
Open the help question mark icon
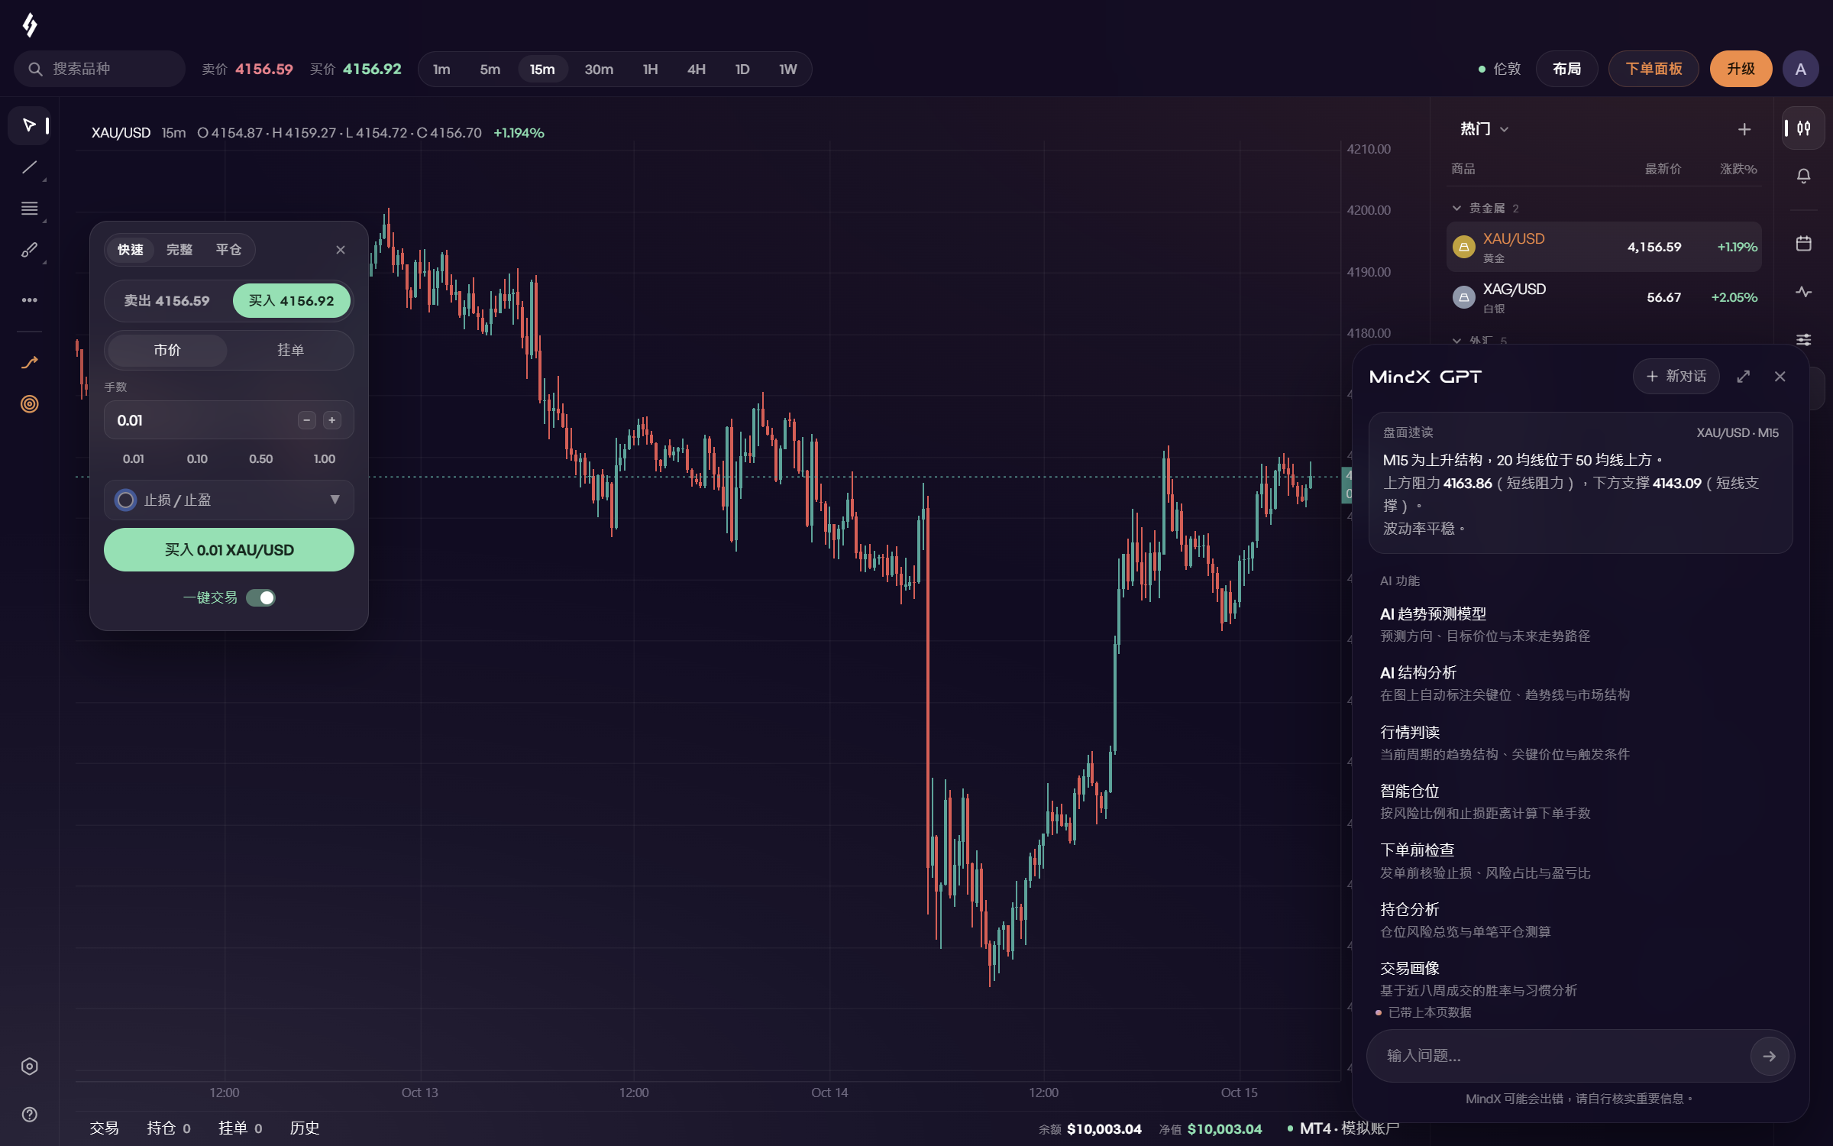(29, 1115)
